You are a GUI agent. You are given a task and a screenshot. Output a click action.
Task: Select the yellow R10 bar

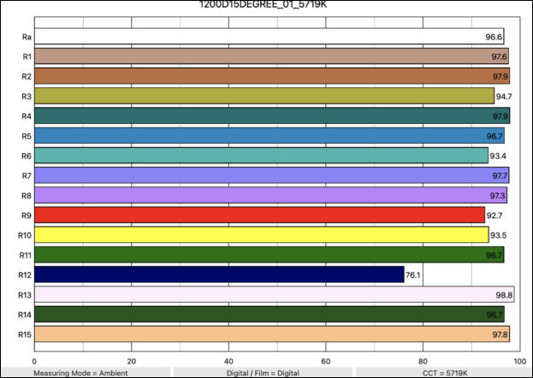257,235
